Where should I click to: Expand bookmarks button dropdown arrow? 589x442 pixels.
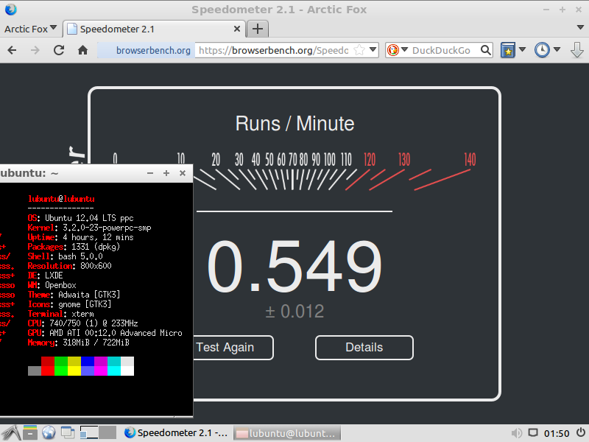click(x=522, y=49)
